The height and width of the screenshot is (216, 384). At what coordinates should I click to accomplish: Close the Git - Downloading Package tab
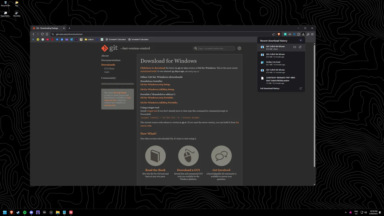[64, 28]
